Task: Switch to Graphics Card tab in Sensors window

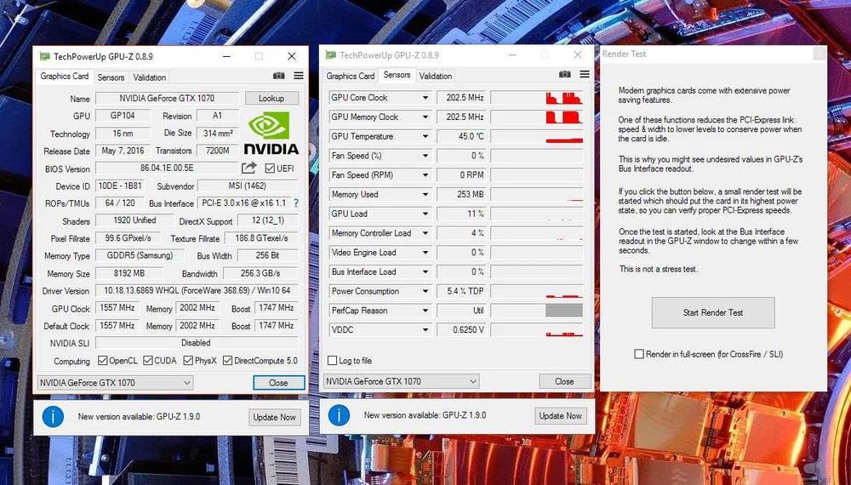Action: (x=350, y=76)
